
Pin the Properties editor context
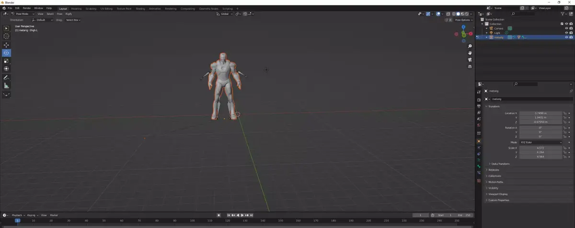click(571, 91)
